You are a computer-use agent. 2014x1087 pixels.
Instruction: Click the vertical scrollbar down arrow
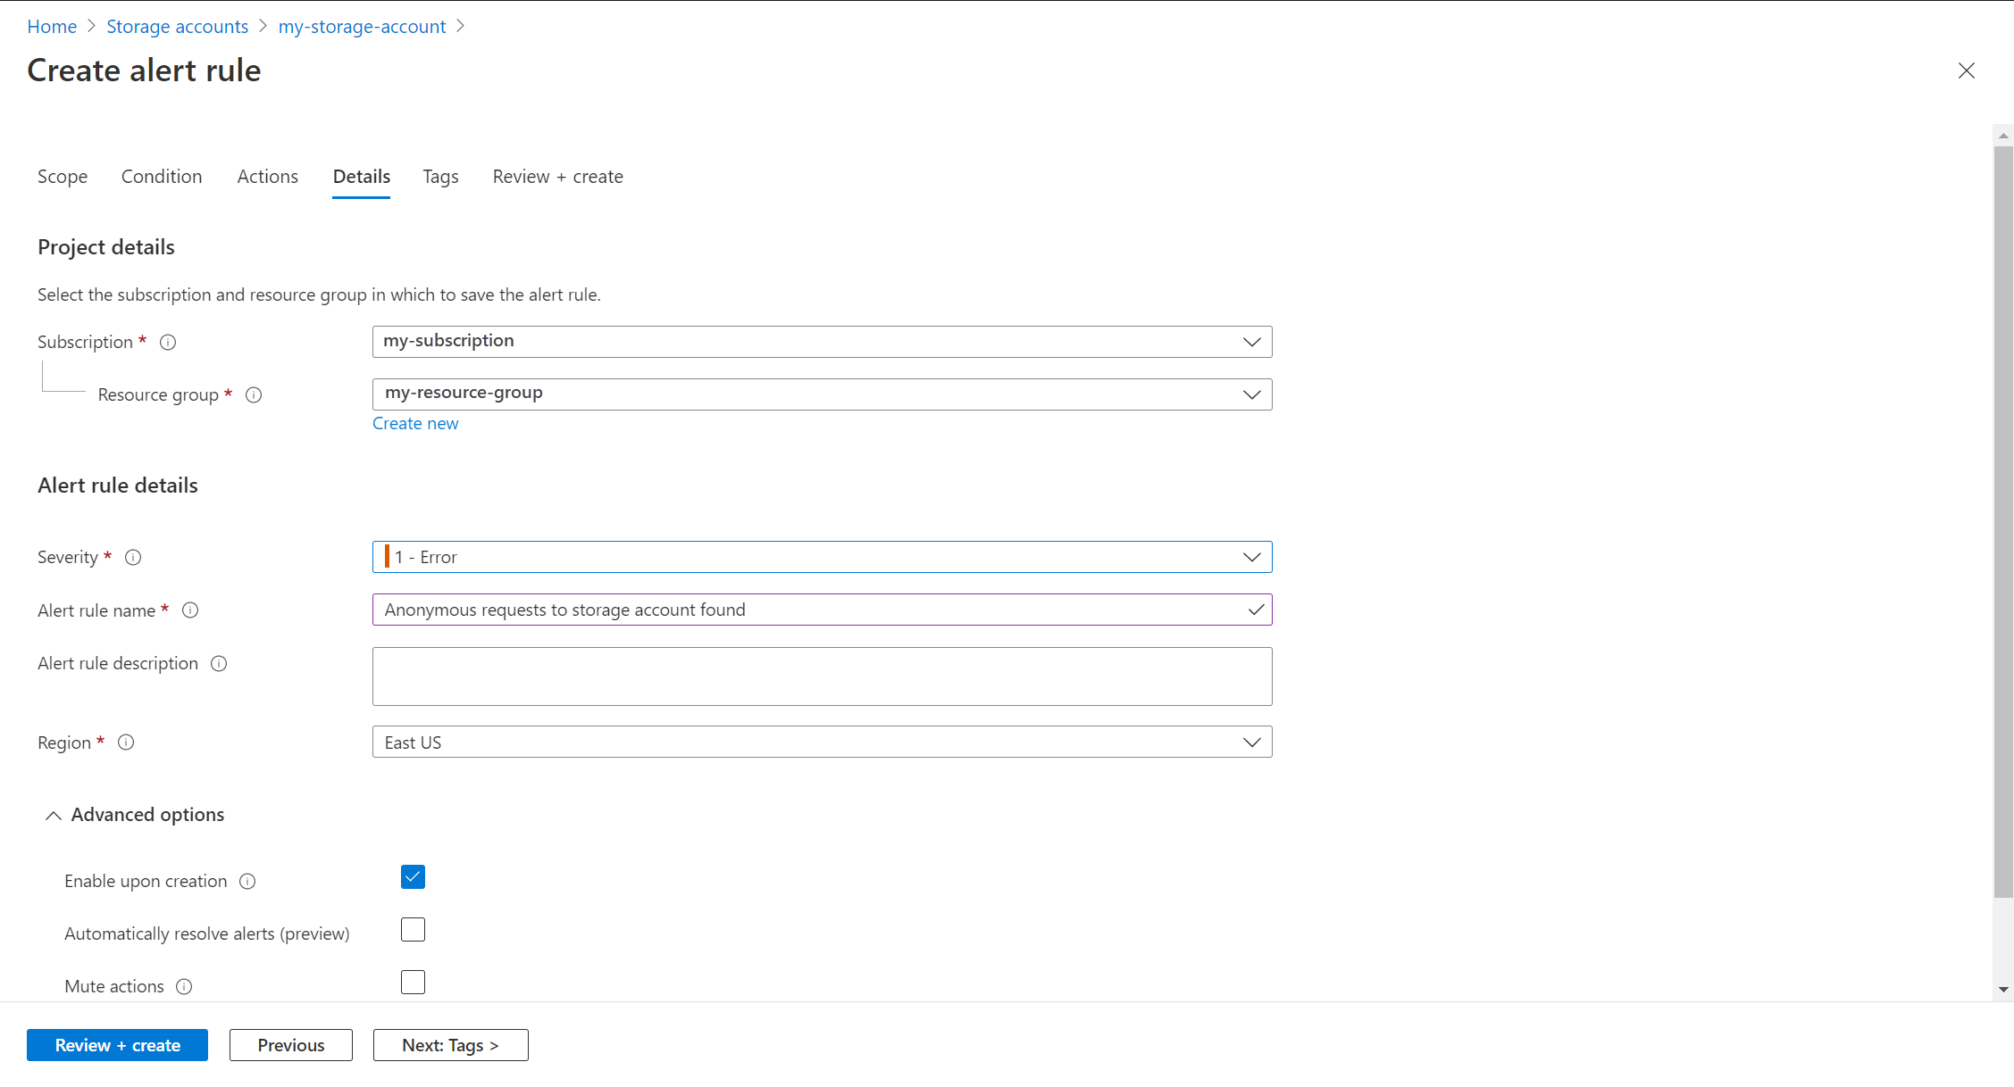[x=2003, y=989]
